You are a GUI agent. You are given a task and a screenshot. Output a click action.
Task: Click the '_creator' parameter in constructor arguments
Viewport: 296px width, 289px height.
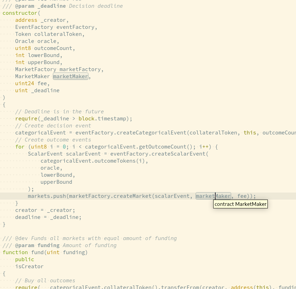click(x=53, y=20)
